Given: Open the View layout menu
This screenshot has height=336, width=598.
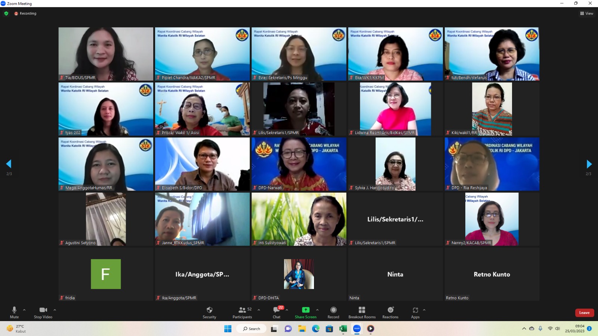Looking at the screenshot, I should point(586,13).
